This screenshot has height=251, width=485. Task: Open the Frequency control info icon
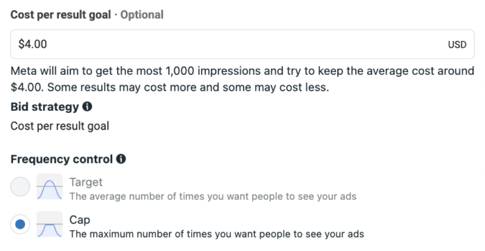[121, 159]
